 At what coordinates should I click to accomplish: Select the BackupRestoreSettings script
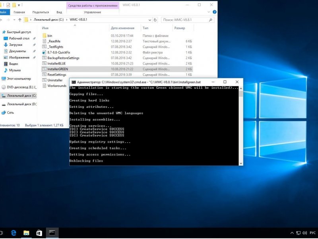pyautogui.click(x=63, y=58)
